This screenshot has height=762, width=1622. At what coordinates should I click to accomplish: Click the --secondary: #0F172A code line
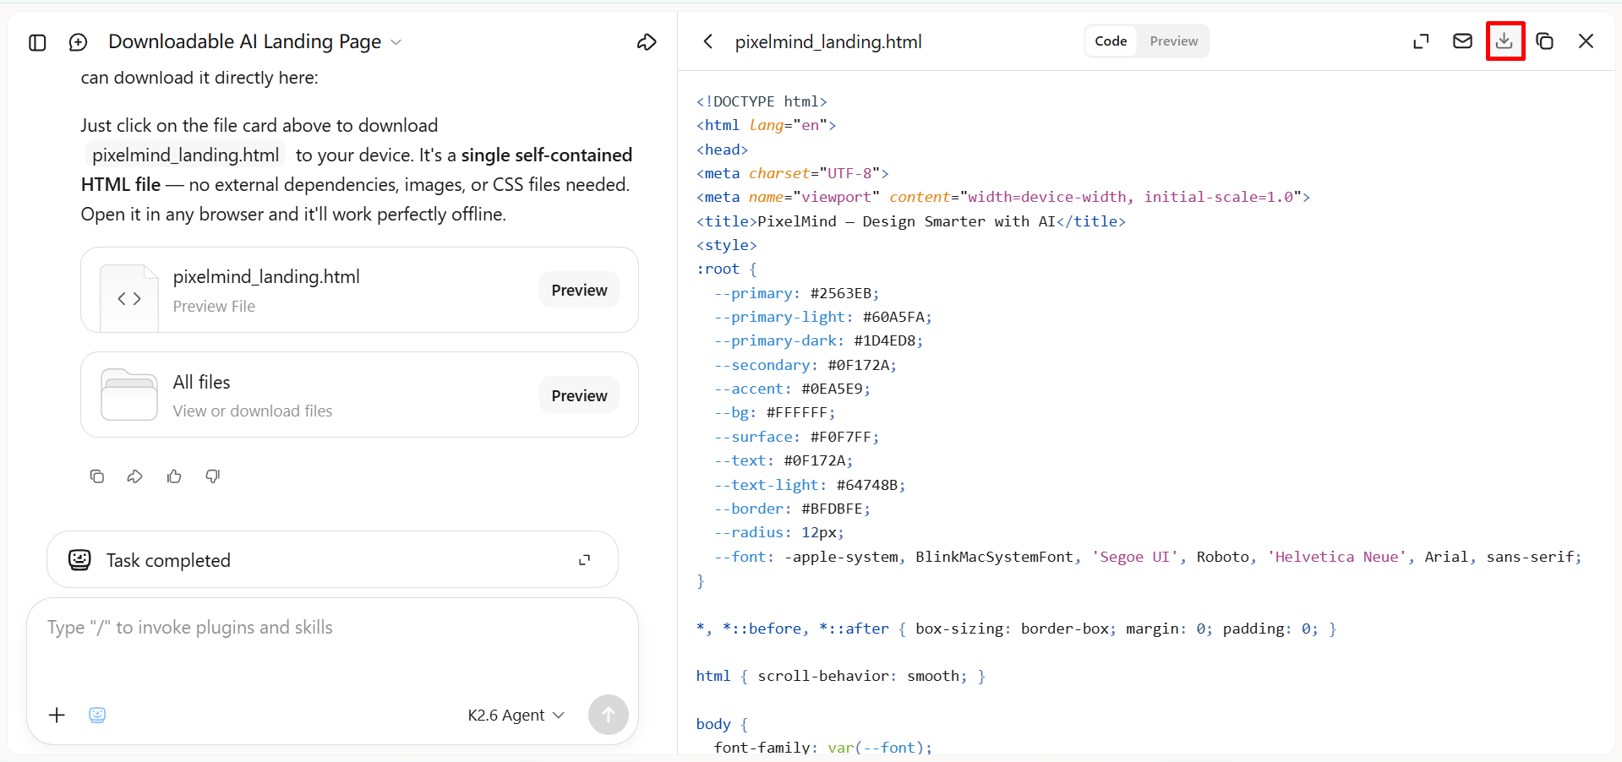coord(805,365)
